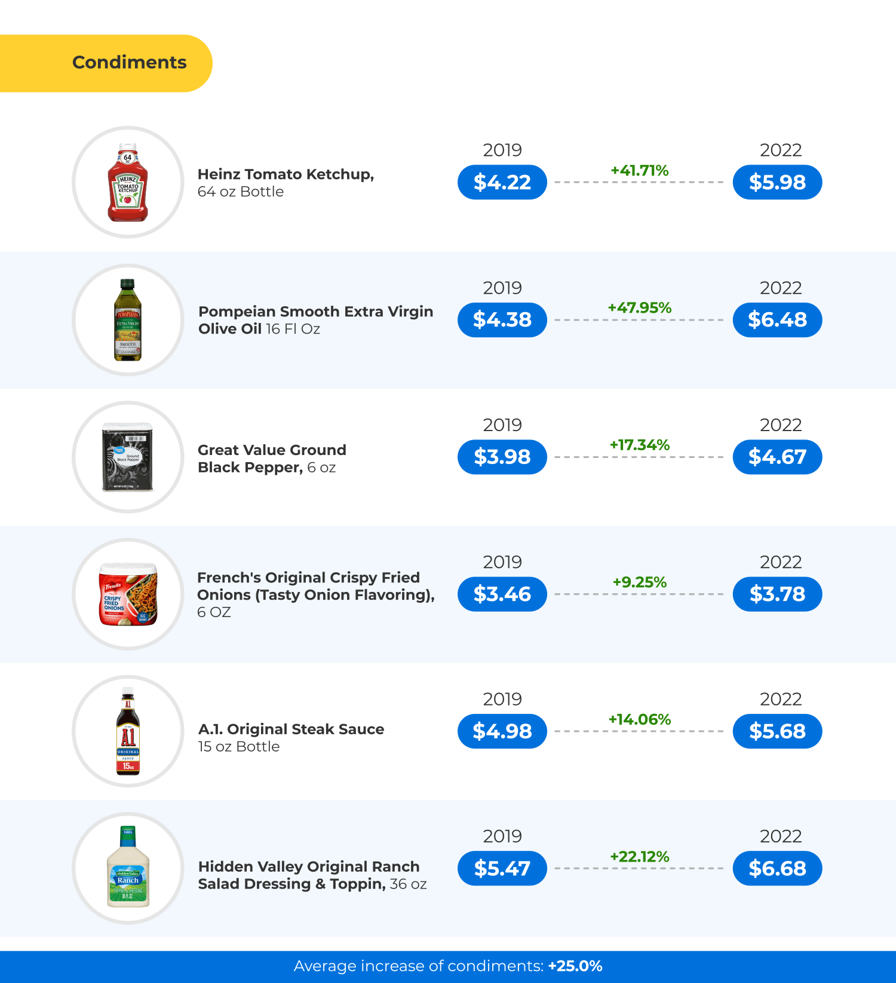Select the $4.98 steak sauce 2019 price
The width and height of the screenshot is (896, 983).
tap(502, 731)
